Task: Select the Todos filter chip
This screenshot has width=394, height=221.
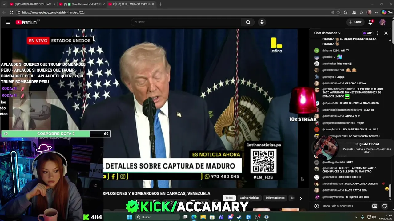Action: pos(229,198)
